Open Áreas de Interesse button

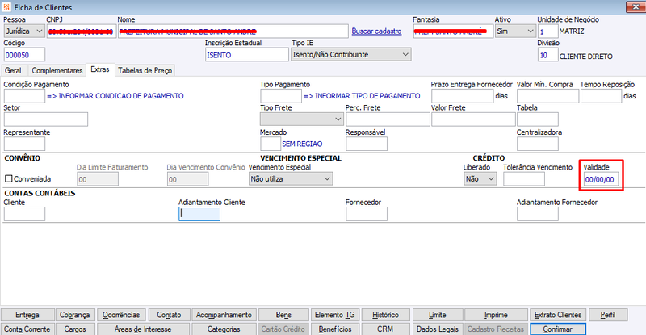pyautogui.click(x=143, y=329)
